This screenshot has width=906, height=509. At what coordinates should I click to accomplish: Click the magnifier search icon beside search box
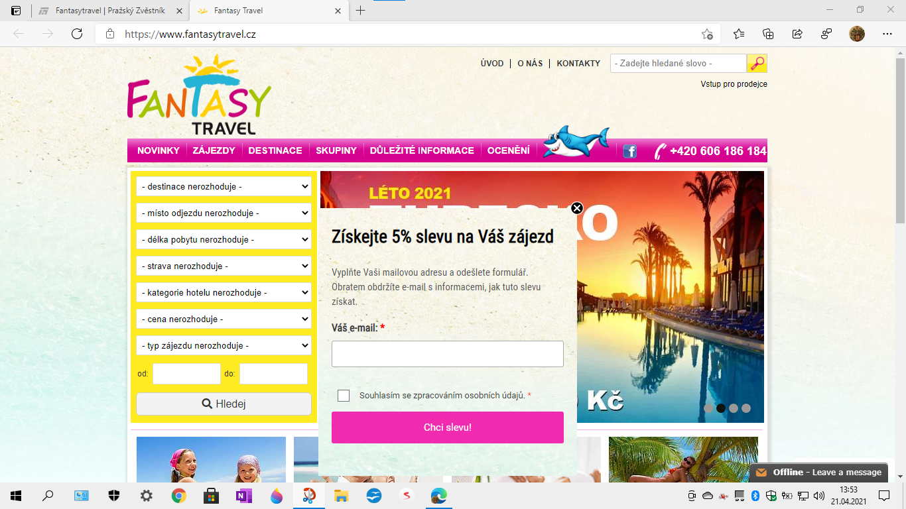tap(757, 64)
